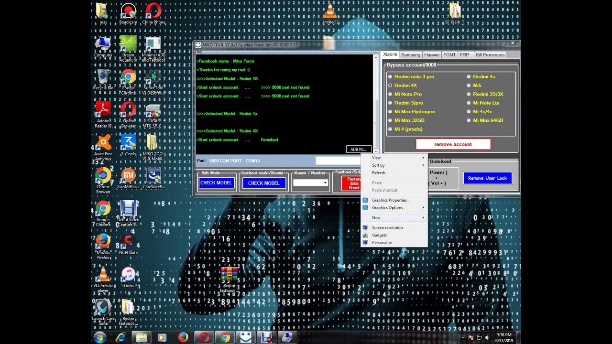The width and height of the screenshot is (612, 344).
Task: Click the Windows Start button
Action: click(100, 337)
